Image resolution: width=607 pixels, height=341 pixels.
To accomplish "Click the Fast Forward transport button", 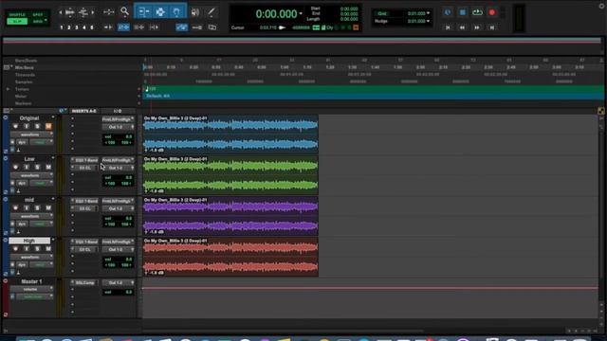I will [x=477, y=27].
